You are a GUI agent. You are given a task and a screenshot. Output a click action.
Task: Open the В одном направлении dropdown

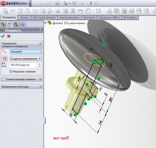click(26, 59)
